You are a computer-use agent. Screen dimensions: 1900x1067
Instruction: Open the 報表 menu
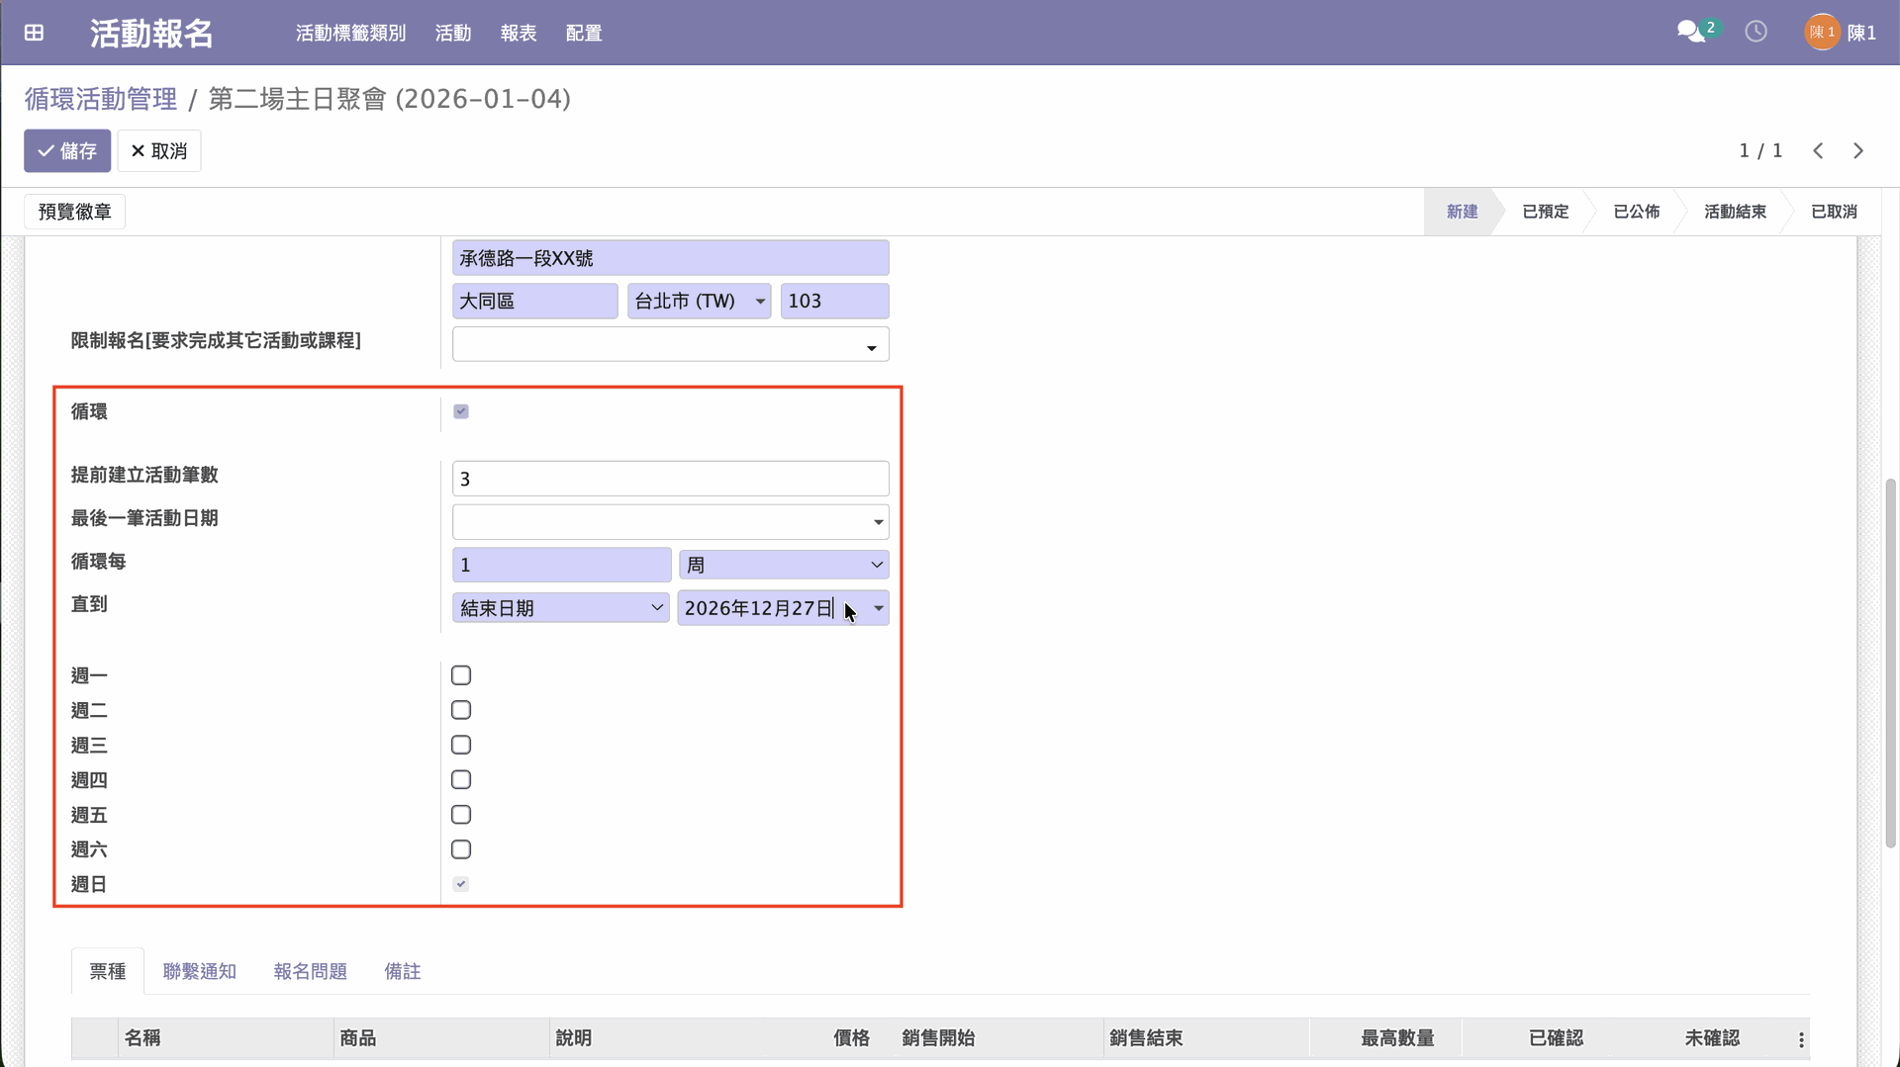click(518, 33)
